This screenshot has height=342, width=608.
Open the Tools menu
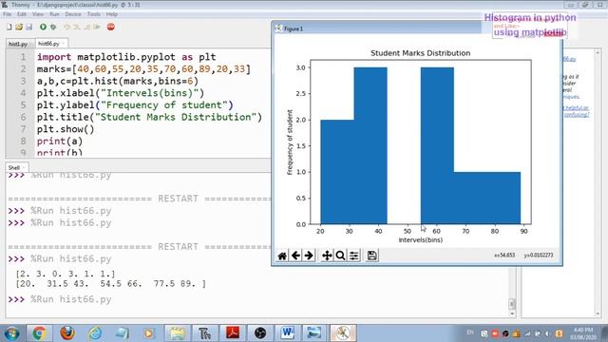(93, 14)
